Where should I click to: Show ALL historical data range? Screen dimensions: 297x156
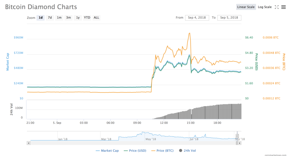(96, 18)
